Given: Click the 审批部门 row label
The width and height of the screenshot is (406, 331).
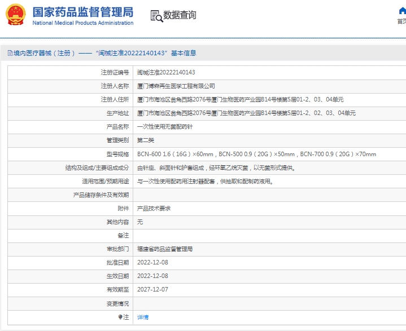Looking at the screenshot, I should coord(117,249).
